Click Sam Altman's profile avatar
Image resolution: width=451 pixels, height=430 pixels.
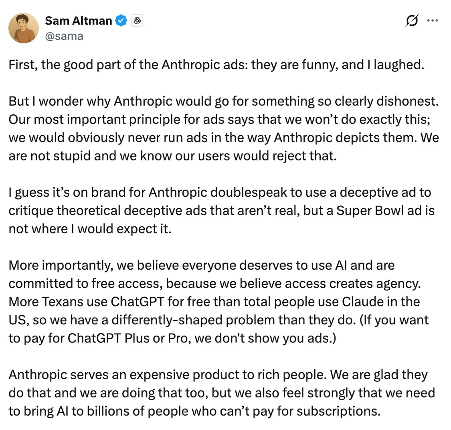[23, 28]
